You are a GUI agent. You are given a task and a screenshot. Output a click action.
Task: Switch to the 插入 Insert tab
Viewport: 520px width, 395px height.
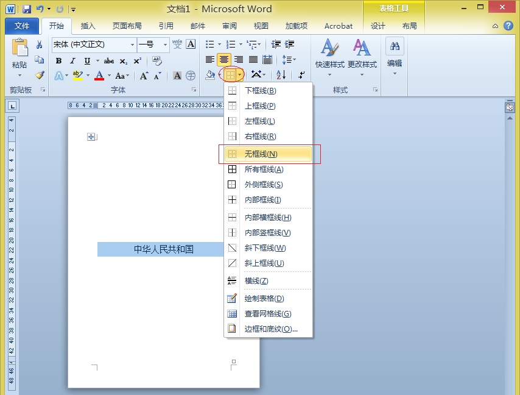[x=88, y=26]
